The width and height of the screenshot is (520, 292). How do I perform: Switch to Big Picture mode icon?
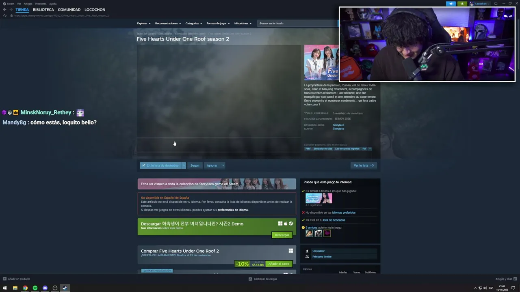[x=496, y=4]
